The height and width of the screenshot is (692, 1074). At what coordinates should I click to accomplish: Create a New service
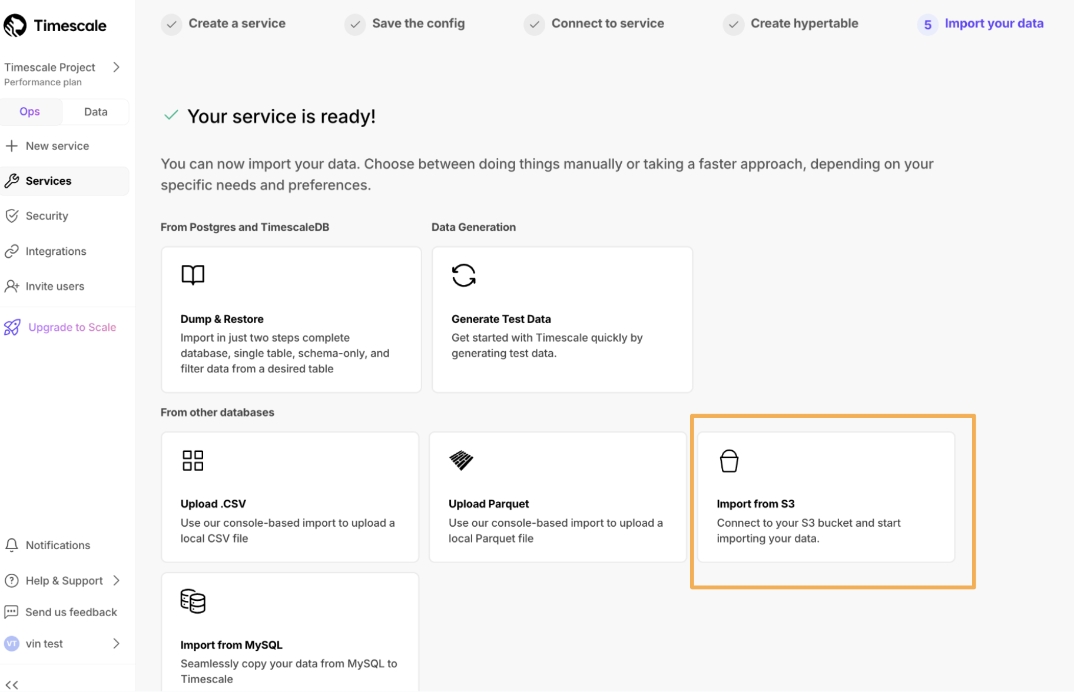coord(57,146)
